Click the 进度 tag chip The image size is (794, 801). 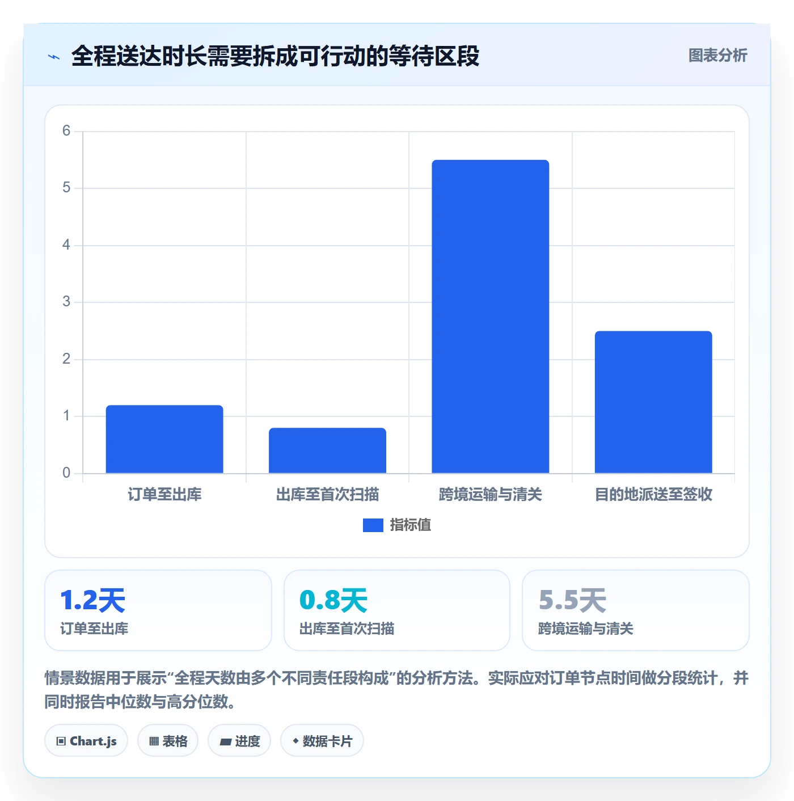(239, 741)
